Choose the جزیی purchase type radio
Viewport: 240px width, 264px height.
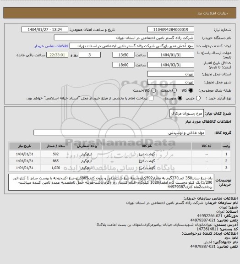[198, 98]
